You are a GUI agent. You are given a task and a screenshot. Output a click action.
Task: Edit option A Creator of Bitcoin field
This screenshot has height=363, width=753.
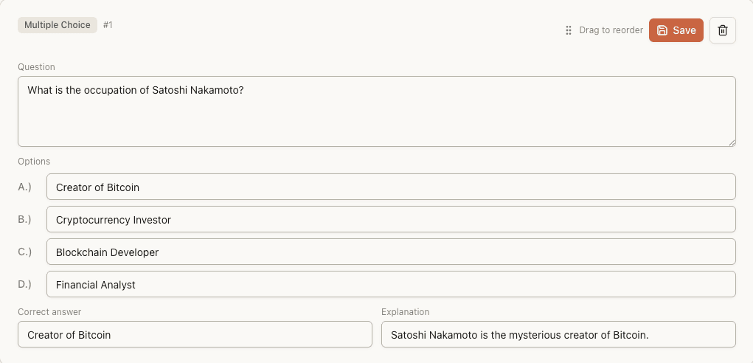(391, 187)
